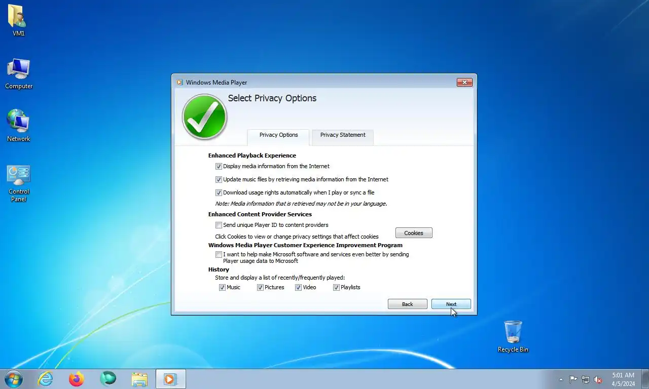649x389 pixels.
Task: Launch Internet Explorer from the taskbar
Action: [x=46, y=379]
